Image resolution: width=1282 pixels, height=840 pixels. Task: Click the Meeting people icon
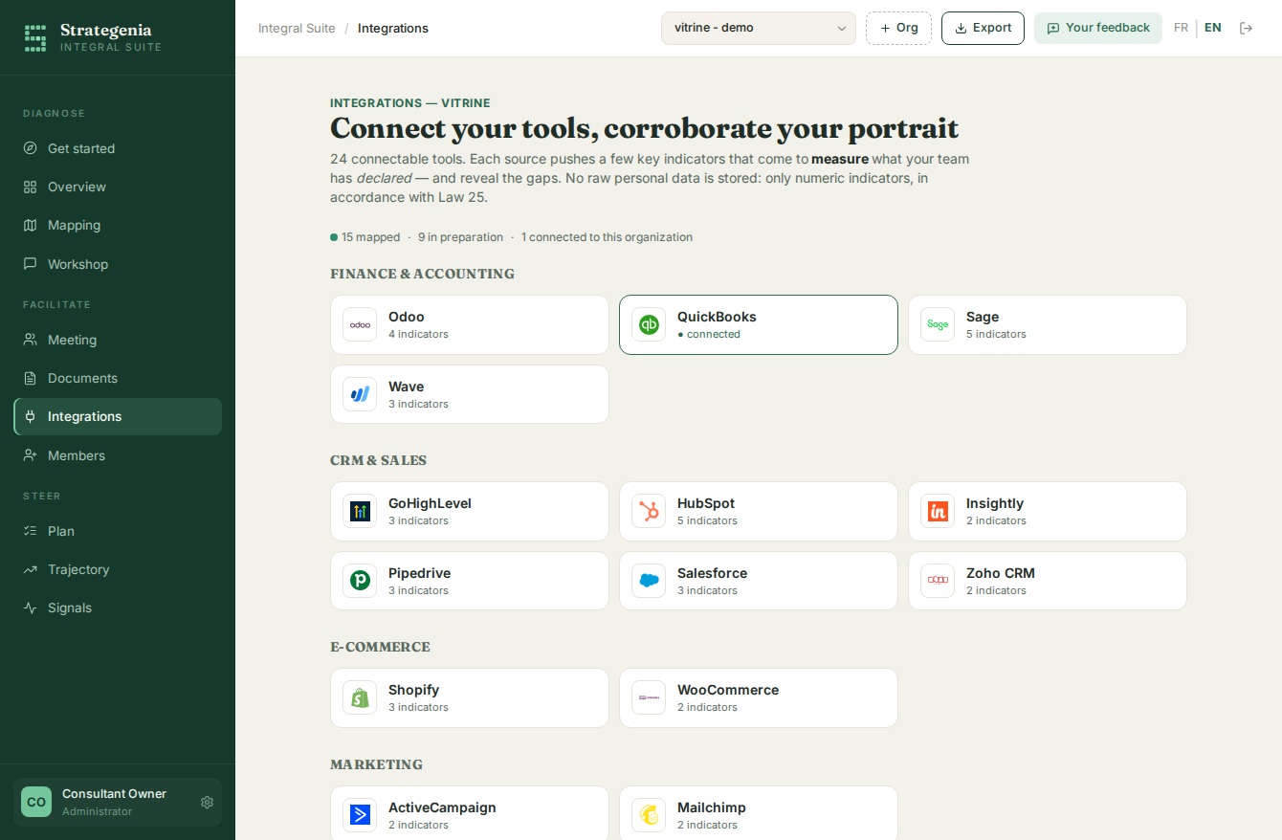pyautogui.click(x=30, y=340)
